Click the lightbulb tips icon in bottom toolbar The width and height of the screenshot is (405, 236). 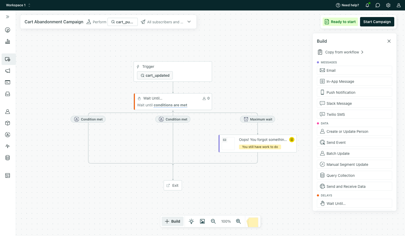pyautogui.click(x=191, y=221)
